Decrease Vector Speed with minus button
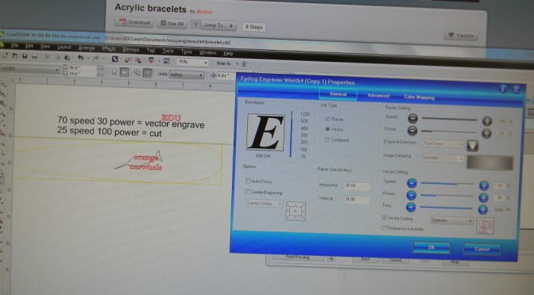Viewport: 534px width, 295px height. tap(412, 183)
